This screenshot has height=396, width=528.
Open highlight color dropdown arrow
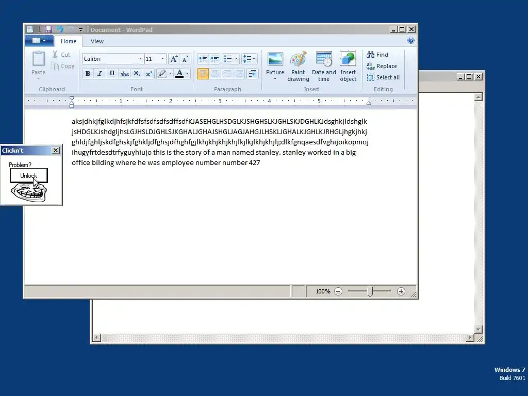click(170, 73)
